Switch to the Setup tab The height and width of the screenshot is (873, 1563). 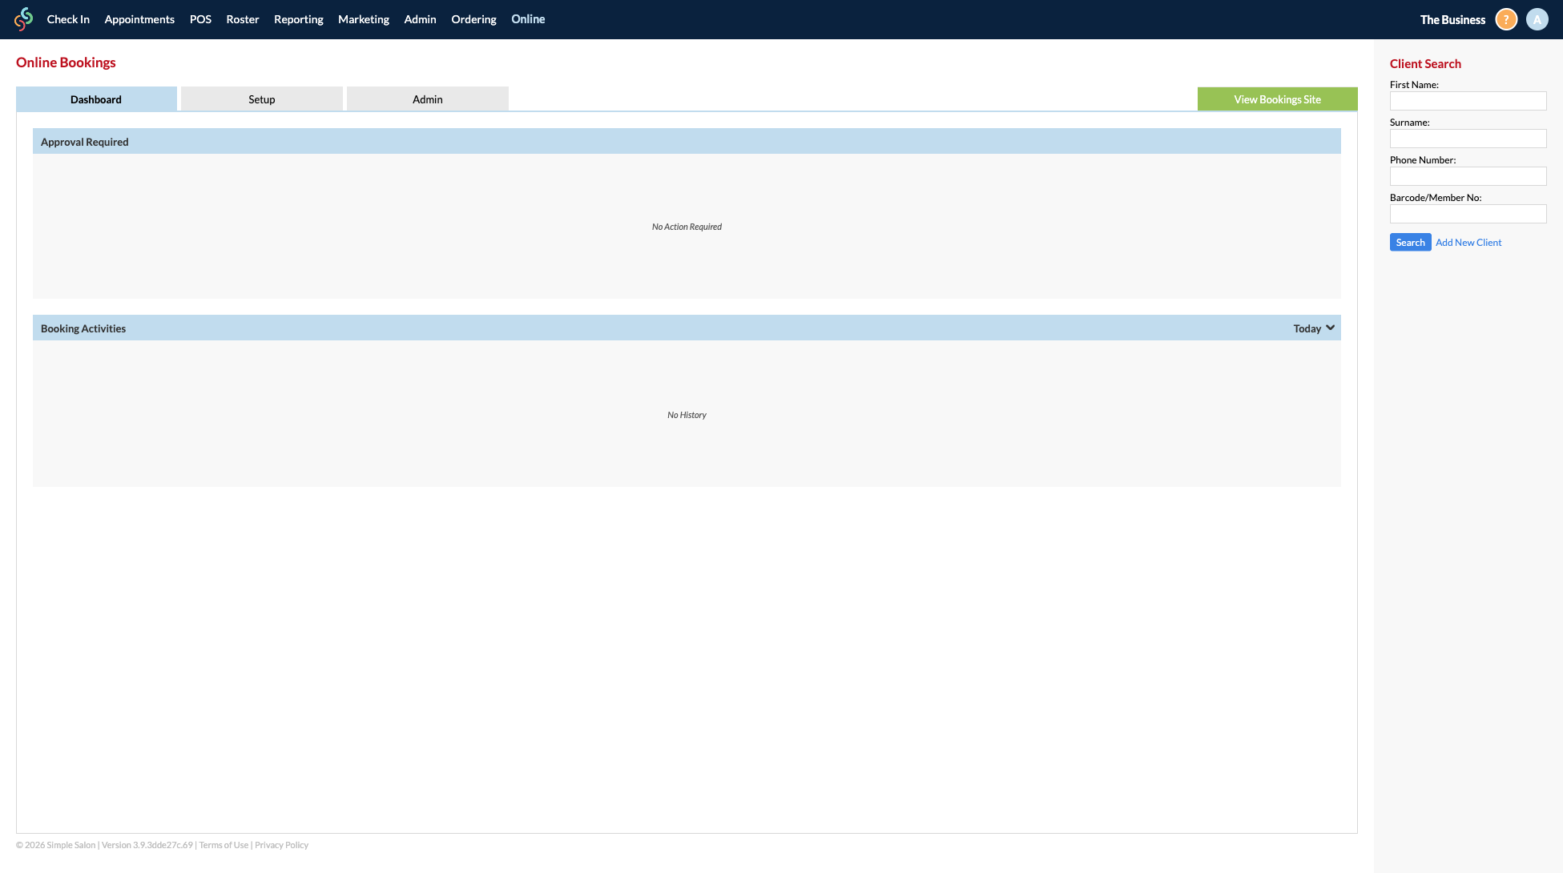click(261, 99)
